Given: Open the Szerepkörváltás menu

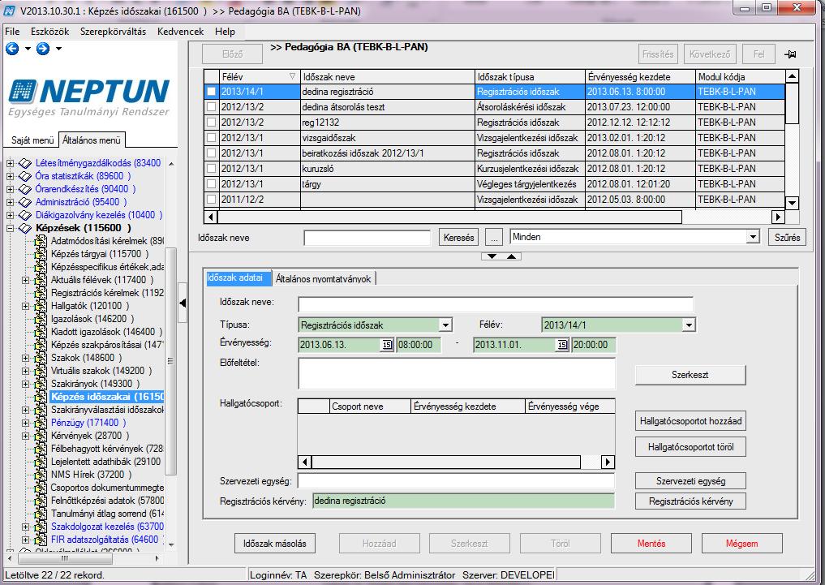Looking at the screenshot, I should coord(113,32).
